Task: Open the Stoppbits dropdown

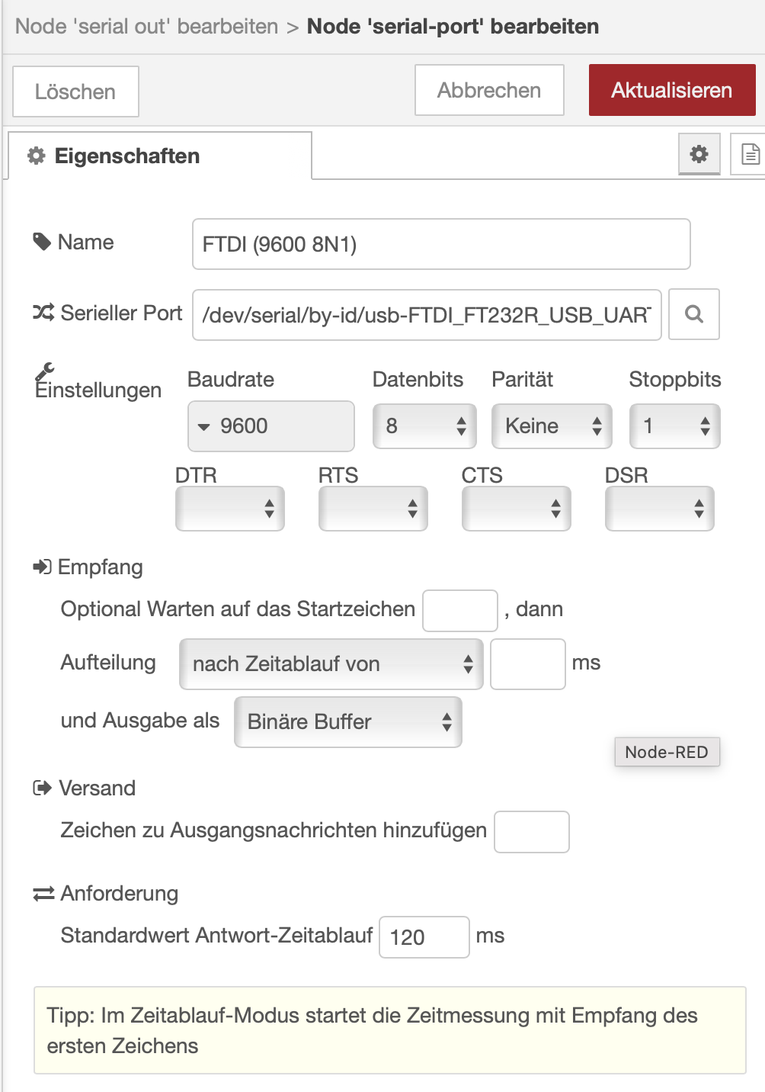Action: pyautogui.click(x=674, y=426)
